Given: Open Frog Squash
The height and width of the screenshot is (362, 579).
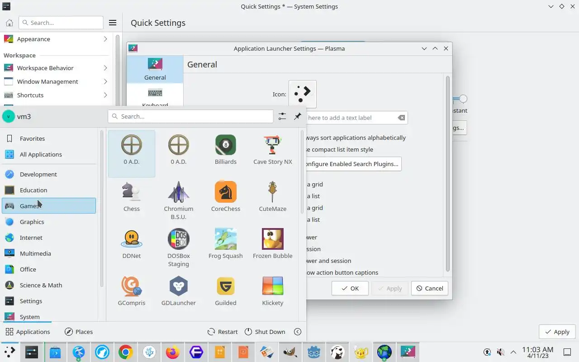Looking at the screenshot, I should click(x=226, y=244).
